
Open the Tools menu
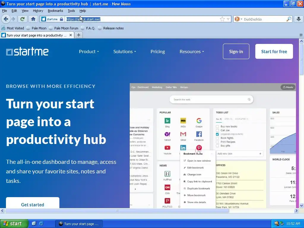71,11
